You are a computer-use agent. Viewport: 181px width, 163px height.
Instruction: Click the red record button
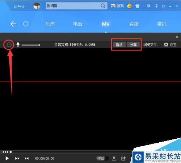(9, 45)
